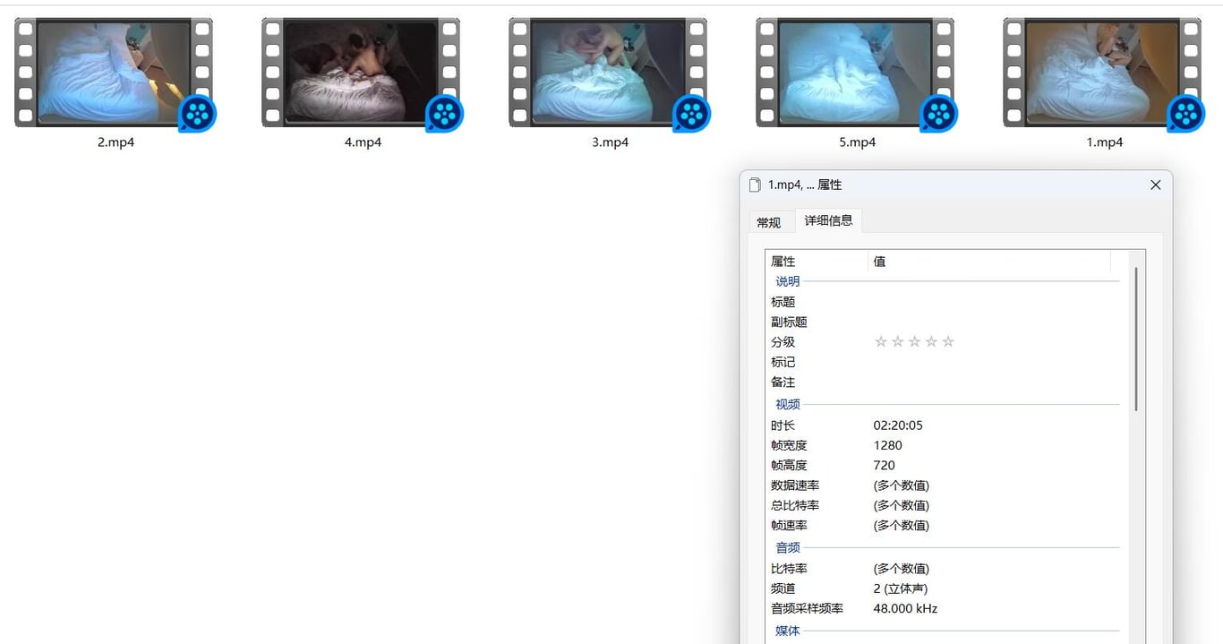
Task: Set the third rating star in 分级
Action: point(914,342)
